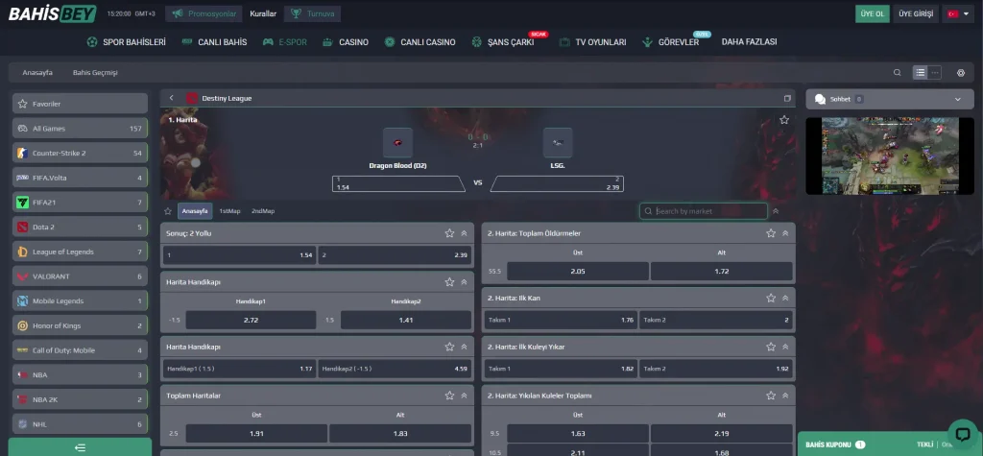
Task: Collapse sidebar with bottom green button
Action: (x=81, y=447)
